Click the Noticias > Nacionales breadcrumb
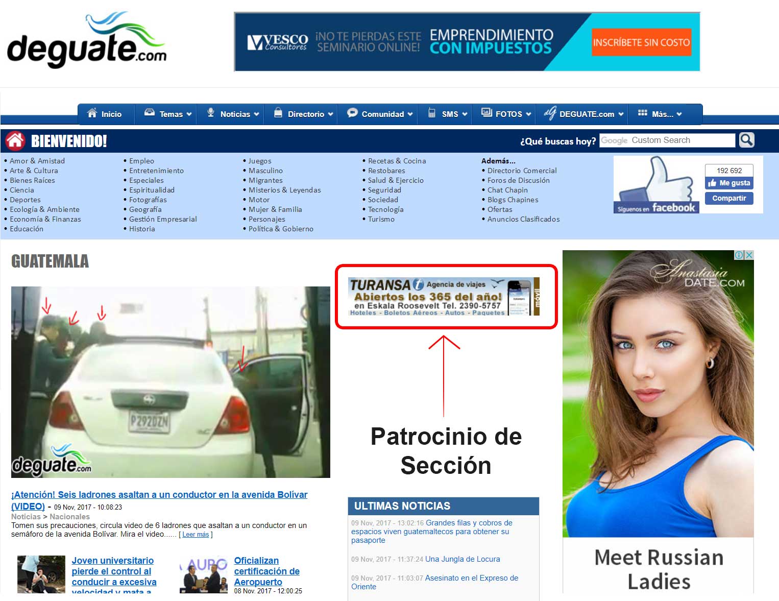The image size is (779, 601). (51, 517)
